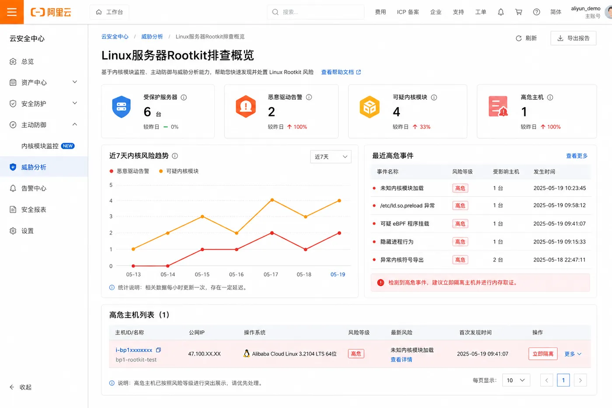Click 立即隔离 button for host
Screen dimensions: 612x408
pyautogui.click(x=543, y=354)
